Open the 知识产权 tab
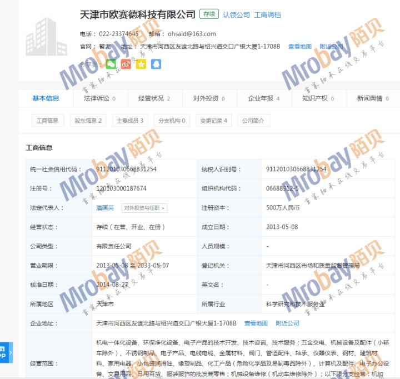The width and height of the screenshot is (400, 379). tap(318, 98)
